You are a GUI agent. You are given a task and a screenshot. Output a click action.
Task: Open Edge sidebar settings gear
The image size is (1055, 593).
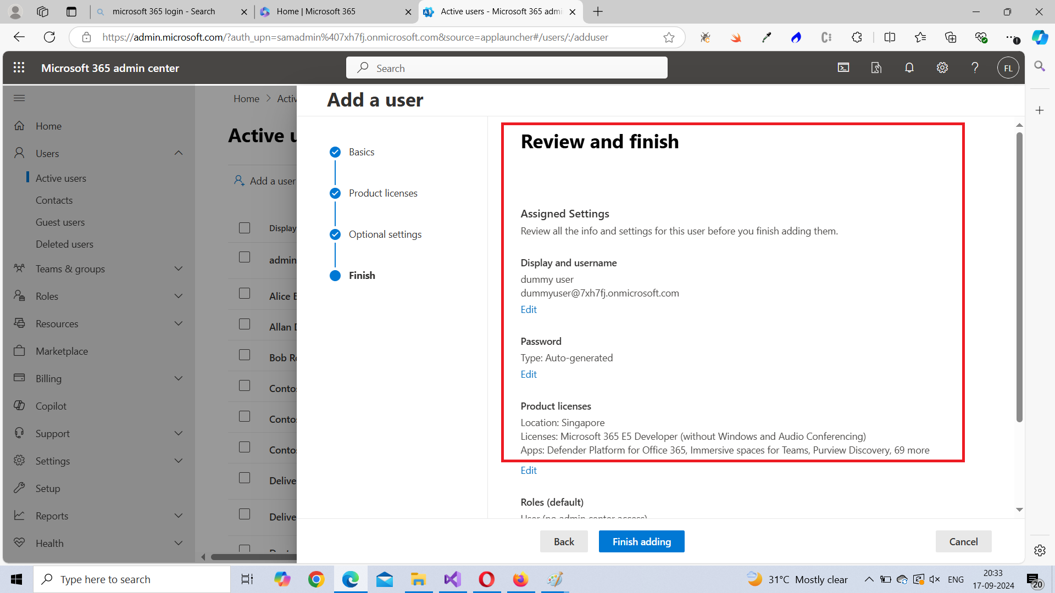pyautogui.click(x=1040, y=550)
